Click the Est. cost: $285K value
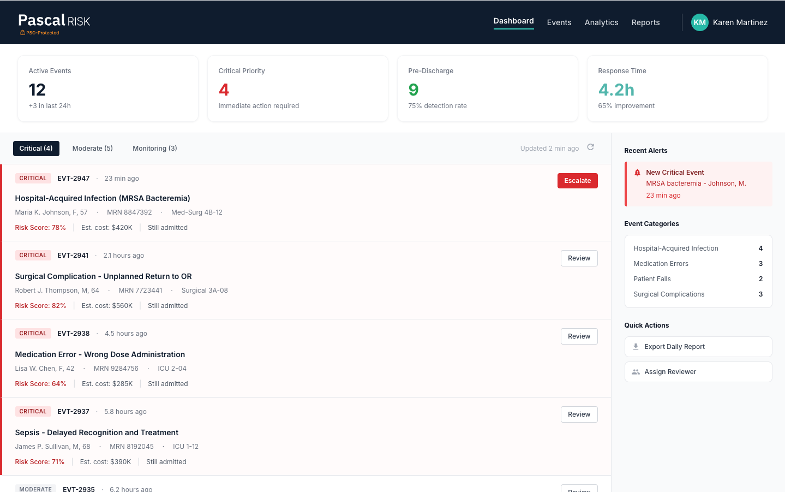 coord(107,384)
